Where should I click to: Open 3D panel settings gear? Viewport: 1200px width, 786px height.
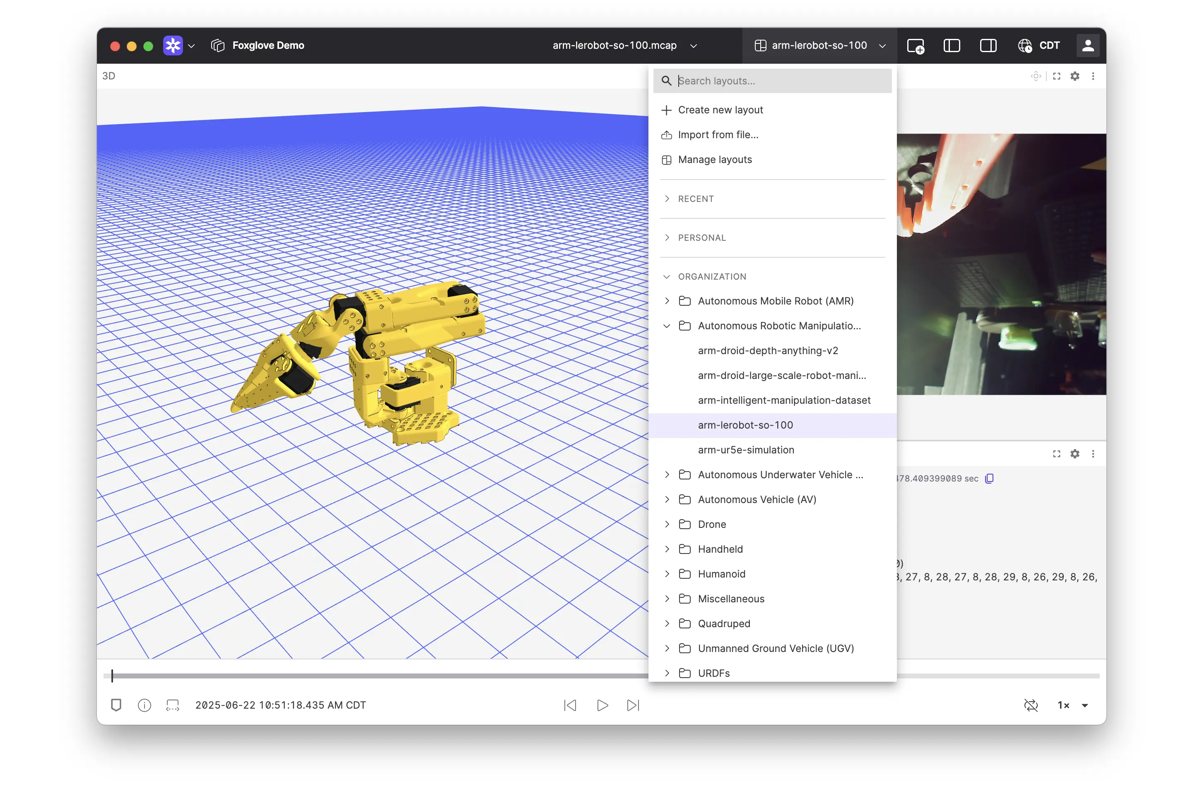1075,76
